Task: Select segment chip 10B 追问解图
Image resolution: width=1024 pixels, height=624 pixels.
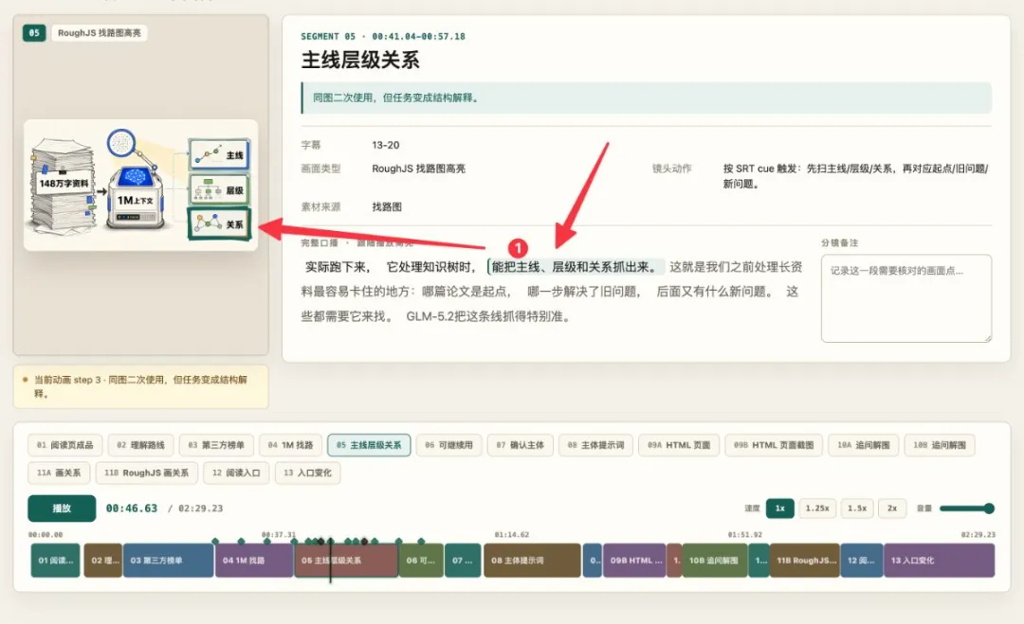Action: [939, 445]
